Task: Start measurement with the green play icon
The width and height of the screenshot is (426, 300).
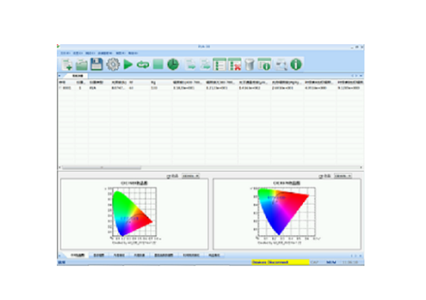Action: pyautogui.click(x=128, y=65)
